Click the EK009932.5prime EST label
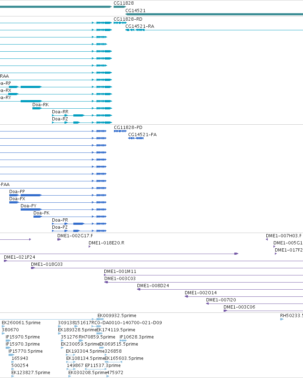303x378 pixels. (117, 316)
